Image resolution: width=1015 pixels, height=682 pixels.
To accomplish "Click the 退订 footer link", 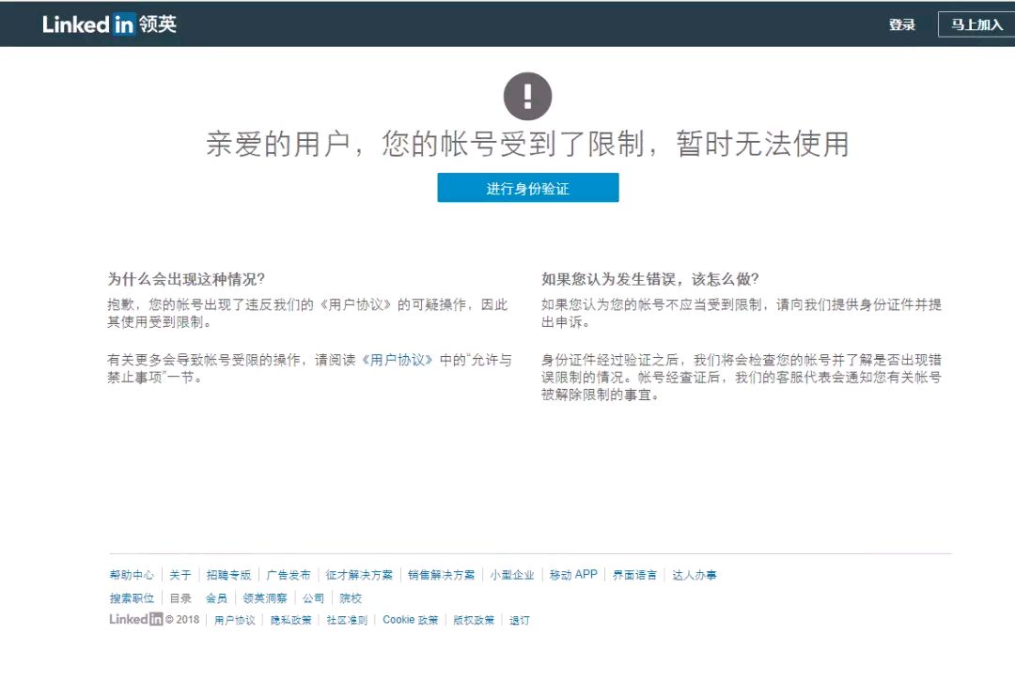I will pyautogui.click(x=518, y=620).
